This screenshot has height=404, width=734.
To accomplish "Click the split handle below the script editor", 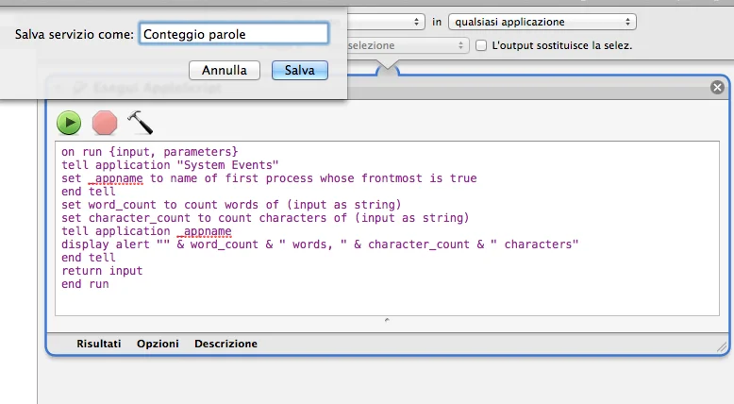I will pyautogui.click(x=386, y=321).
